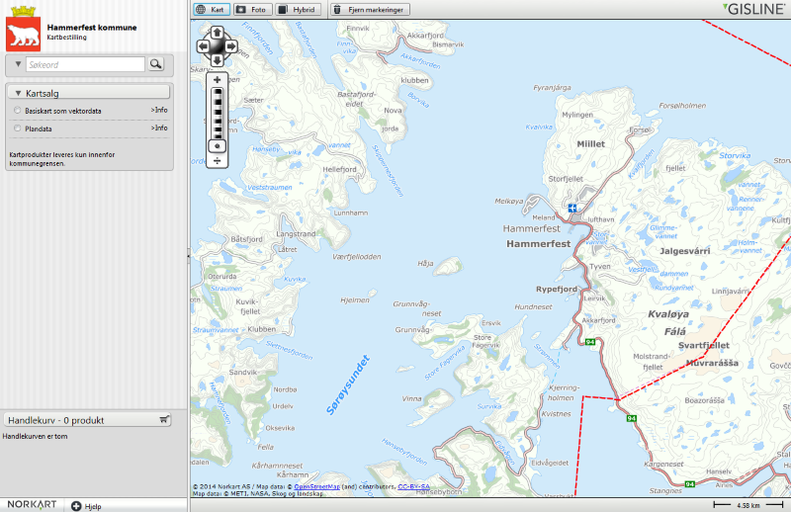This screenshot has height=512, width=791.
Task: Select the Plandata radio option
Action: [x=18, y=128]
